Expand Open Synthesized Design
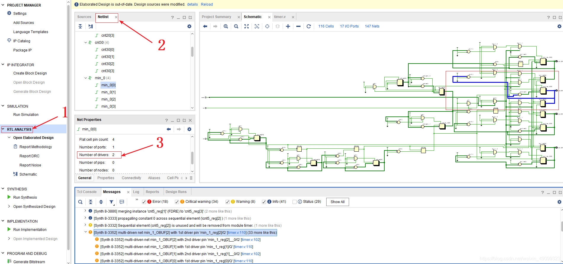 click(x=9, y=206)
